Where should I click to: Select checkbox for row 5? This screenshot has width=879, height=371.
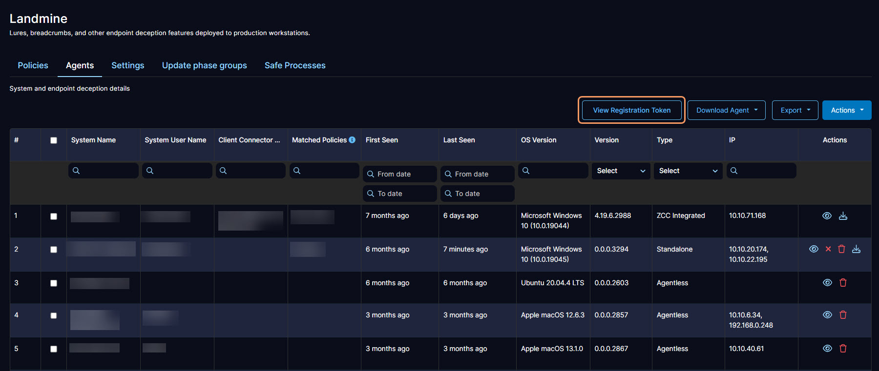tap(54, 349)
